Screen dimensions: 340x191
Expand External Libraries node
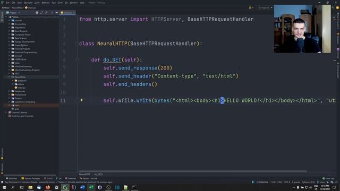(6, 112)
